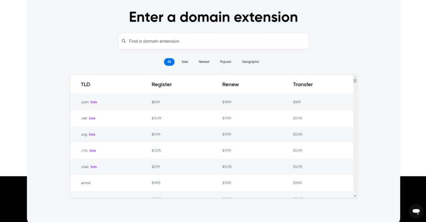Click the .email renew price
The height and width of the screenshot is (222, 426).
(x=227, y=183)
